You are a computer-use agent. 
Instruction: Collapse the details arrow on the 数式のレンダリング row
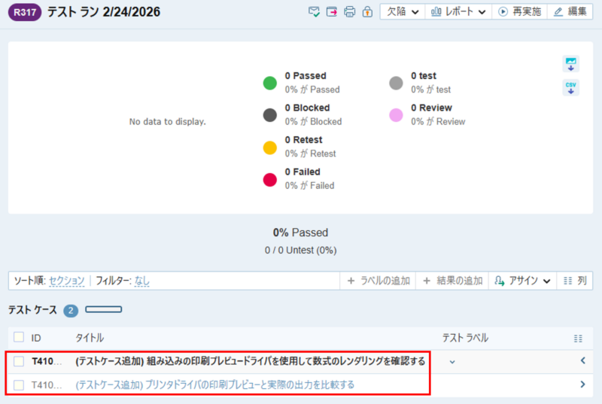[582, 360]
